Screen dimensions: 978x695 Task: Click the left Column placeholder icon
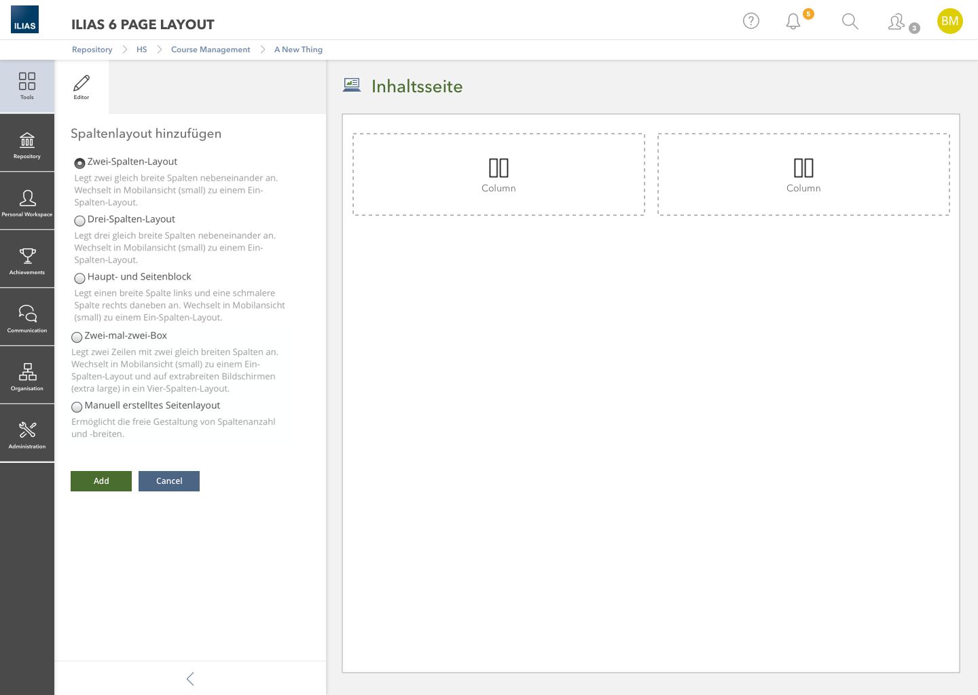click(x=499, y=168)
